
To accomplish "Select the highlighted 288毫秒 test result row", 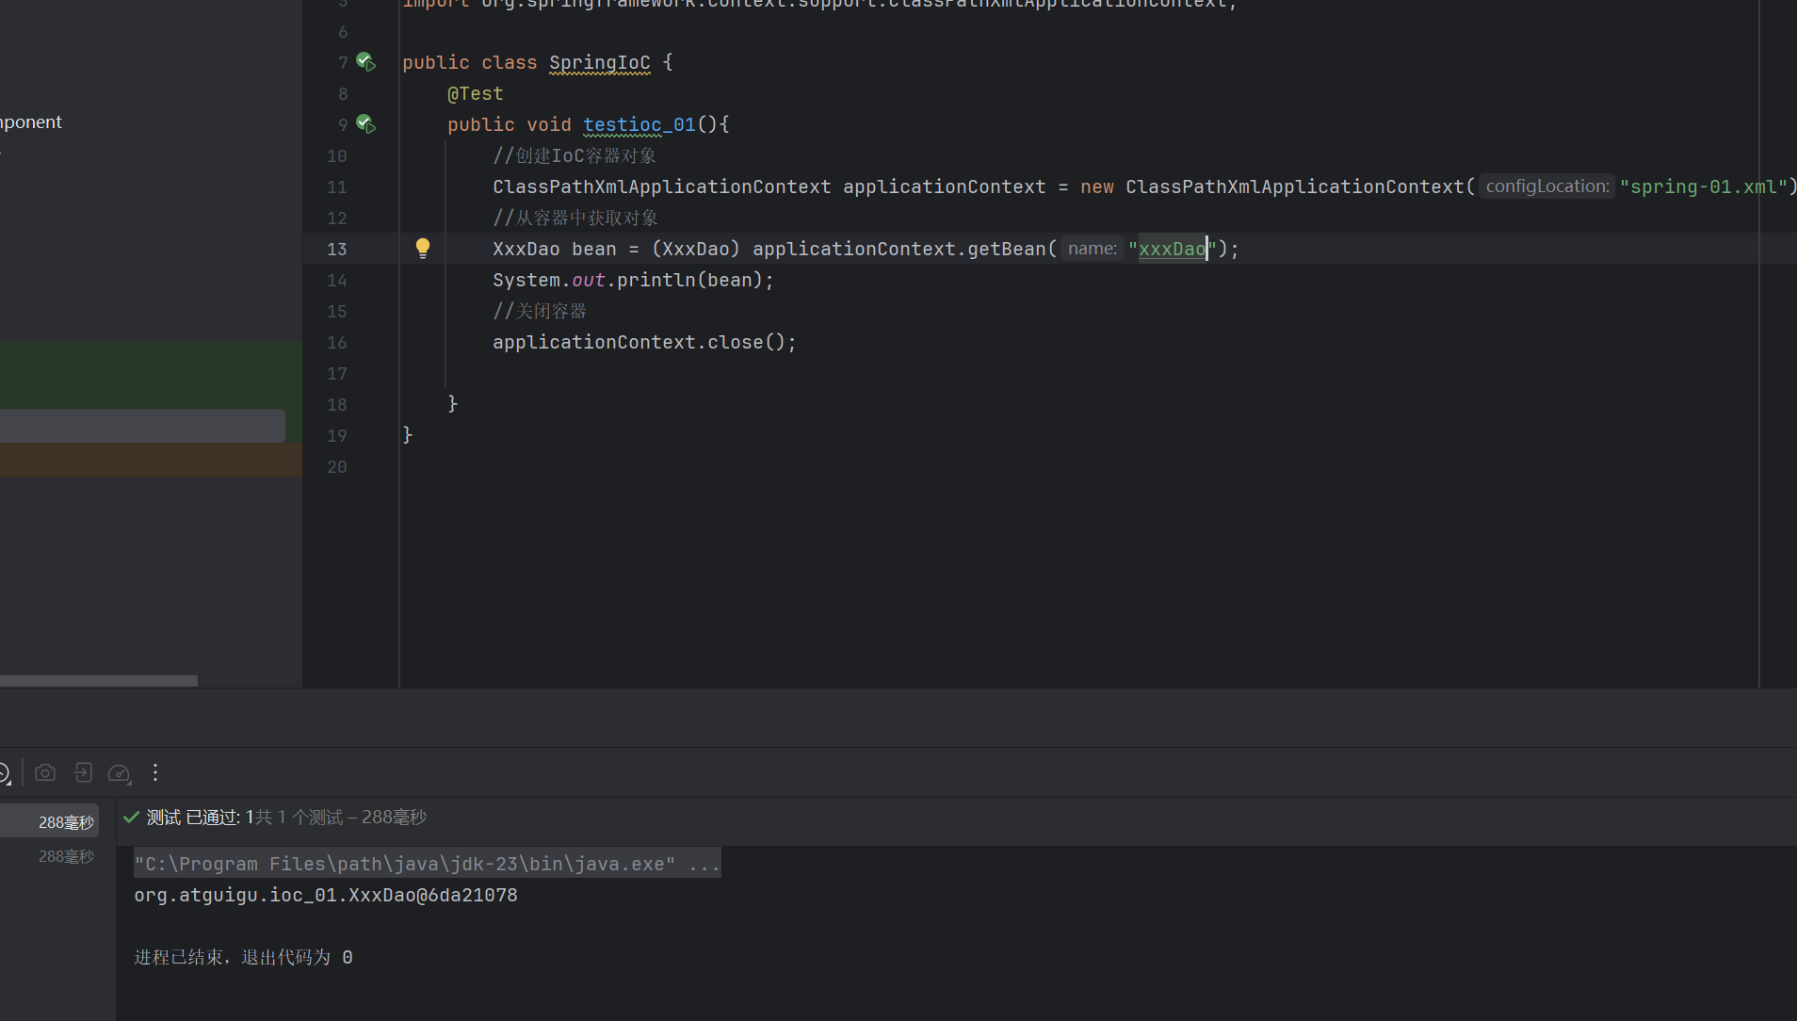I will pyautogui.click(x=57, y=822).
